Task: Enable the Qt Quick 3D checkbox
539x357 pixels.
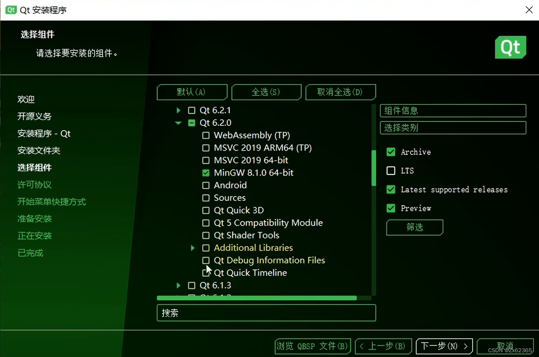Action: coord(206,210)
